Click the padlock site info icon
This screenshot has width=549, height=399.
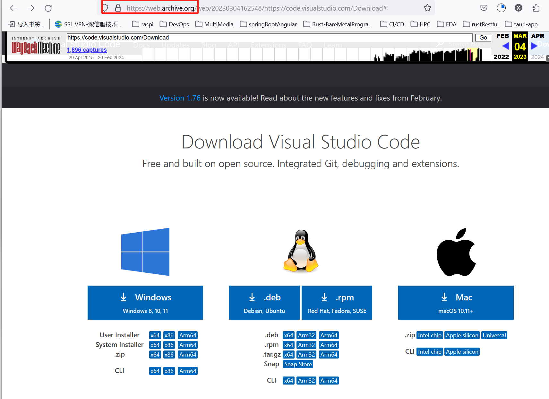click(x=118, y=8)
